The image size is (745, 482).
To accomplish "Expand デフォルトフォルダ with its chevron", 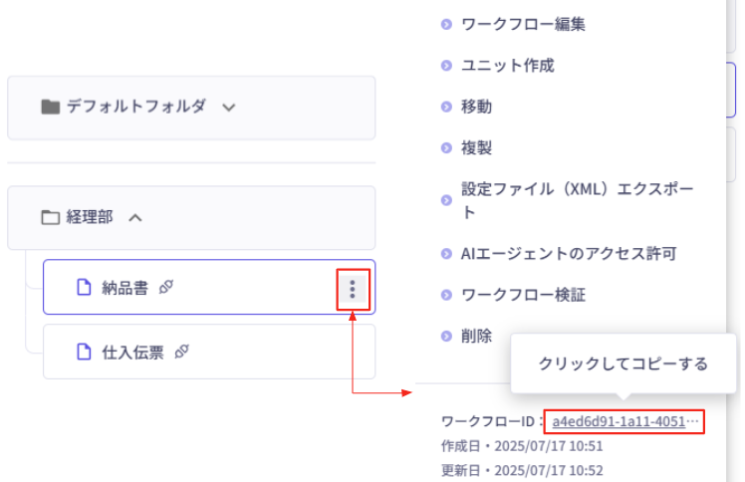I will (x=229, y=108).
